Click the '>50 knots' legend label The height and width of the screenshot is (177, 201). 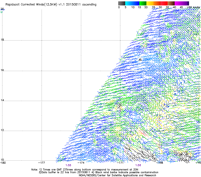click(193, 7)
